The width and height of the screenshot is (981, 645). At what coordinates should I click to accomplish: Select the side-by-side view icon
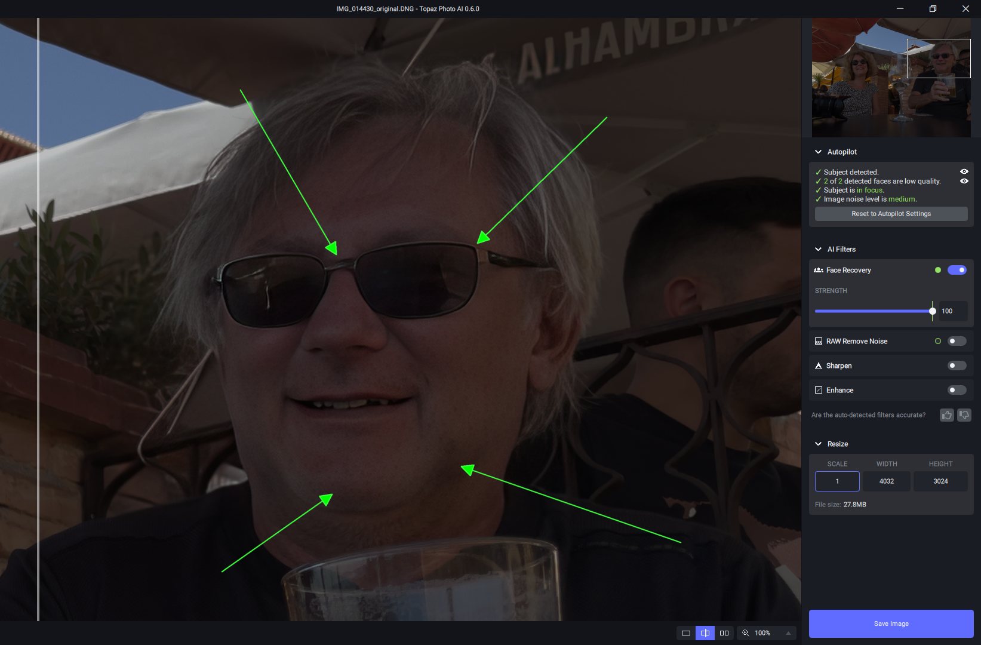coord(724,633)
